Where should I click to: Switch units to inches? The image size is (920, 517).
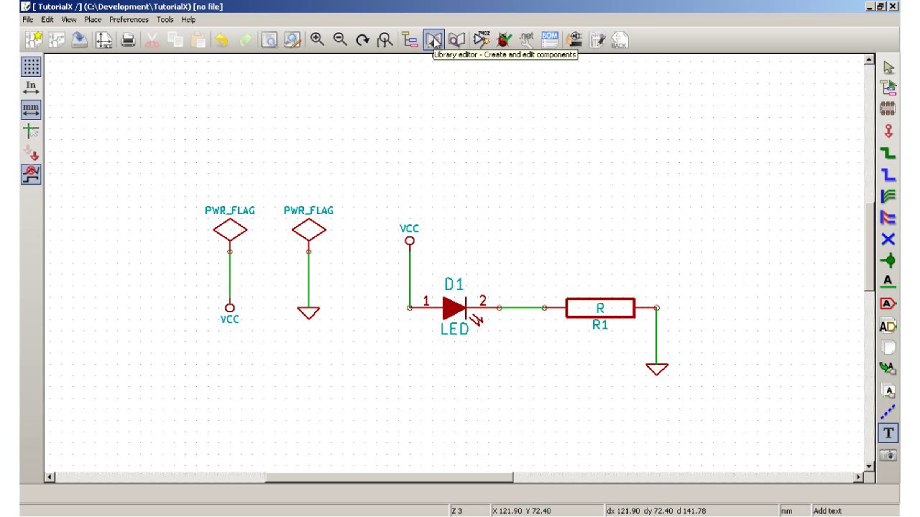(31, 88)
